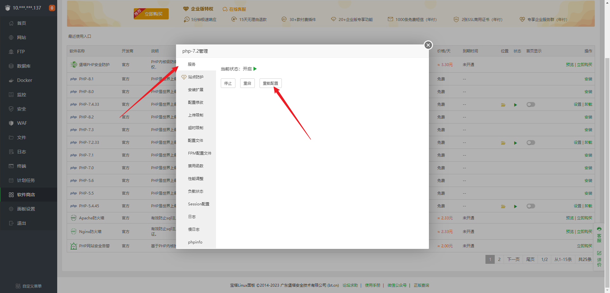Viewport: 610px width, 293px height.
Task: Click the green status arrow for PHP-7.4.33
Action: pos(515,105)
